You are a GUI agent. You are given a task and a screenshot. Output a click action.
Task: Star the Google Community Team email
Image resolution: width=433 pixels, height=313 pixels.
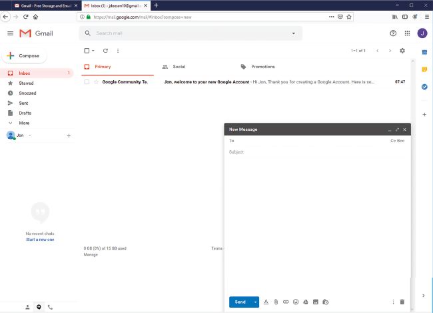point(96,82)
